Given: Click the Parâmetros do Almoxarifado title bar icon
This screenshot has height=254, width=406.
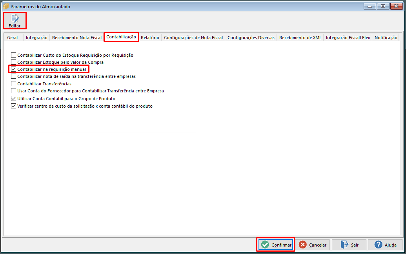Looking at the screenshot, I should tap(6, 6).
